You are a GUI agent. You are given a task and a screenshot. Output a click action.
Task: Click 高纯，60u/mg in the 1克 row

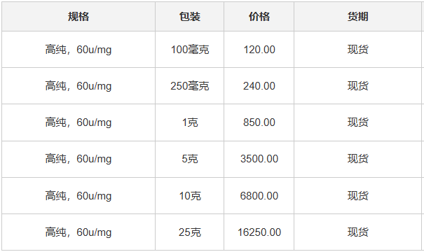[x=78, y=122]
